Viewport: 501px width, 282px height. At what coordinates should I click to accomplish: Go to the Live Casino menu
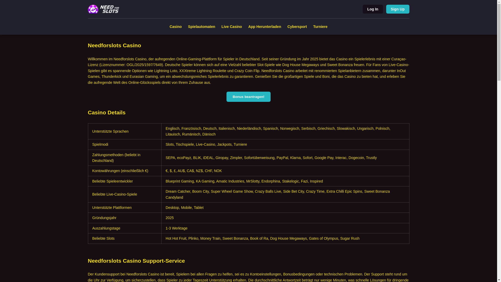point(232,27)
